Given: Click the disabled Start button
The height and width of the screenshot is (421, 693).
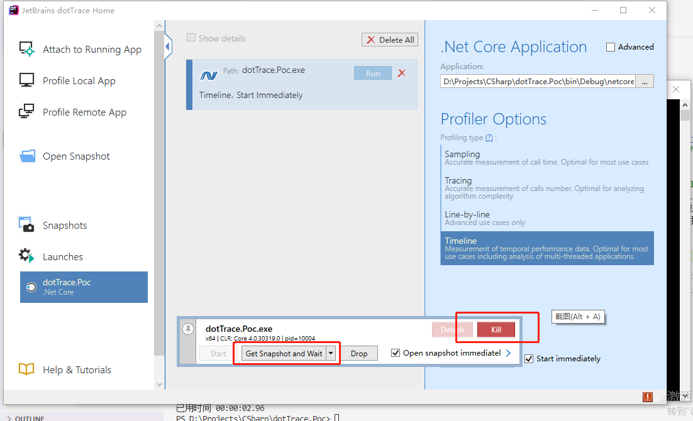Looking at the screenshot, I should tap(218, 353).
